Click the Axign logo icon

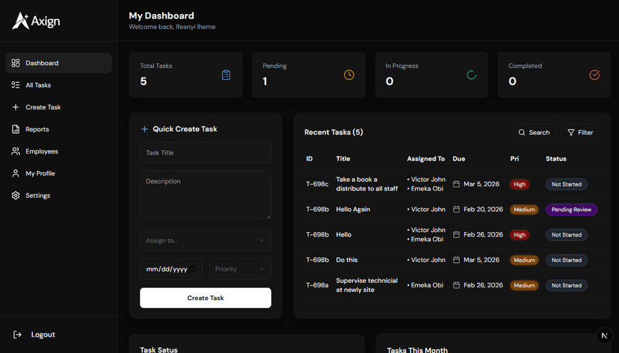coord(20,21)
